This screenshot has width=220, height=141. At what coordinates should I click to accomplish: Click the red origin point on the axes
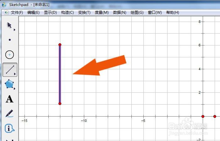pyautogui.click(x=203, y=116)
